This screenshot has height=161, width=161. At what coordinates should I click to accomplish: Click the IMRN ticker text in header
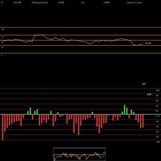point(107,3)
